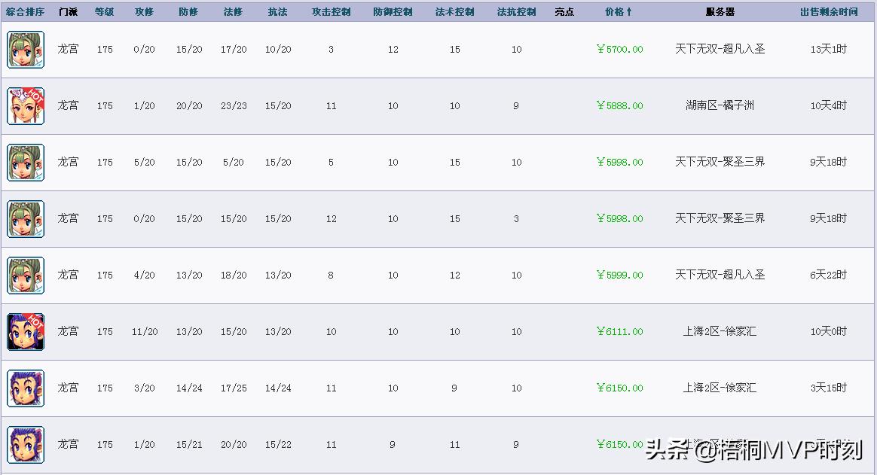Sort by the 法术控制 column header
Screen dimensions: 877x475
pyautogui.click(x=454, y=12)
